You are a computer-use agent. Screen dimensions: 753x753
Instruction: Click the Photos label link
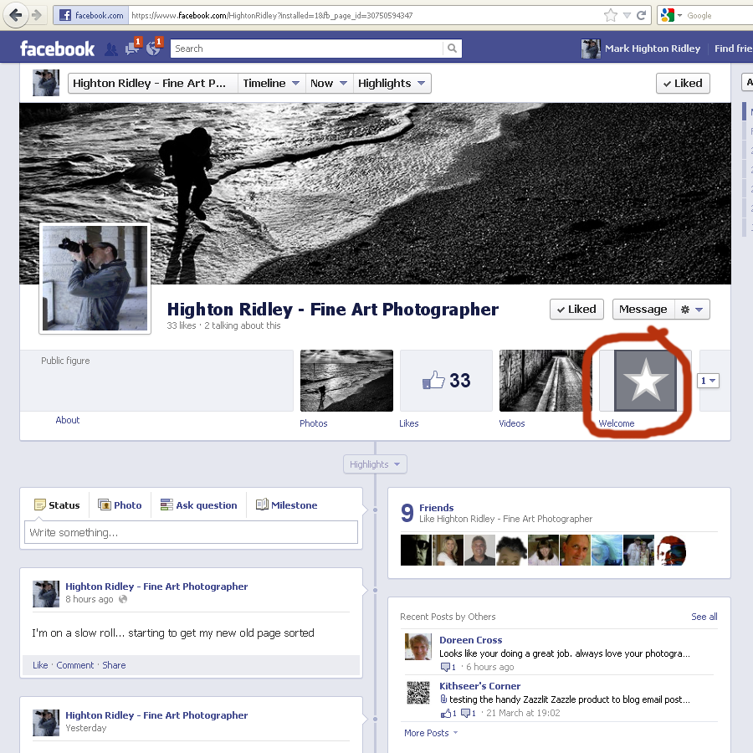(x=314, y=423)
